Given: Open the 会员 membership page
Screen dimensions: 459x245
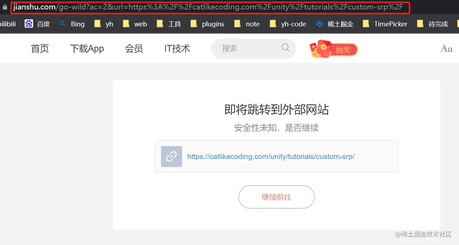Looking at the screenshot, I should tap(134, 49).
